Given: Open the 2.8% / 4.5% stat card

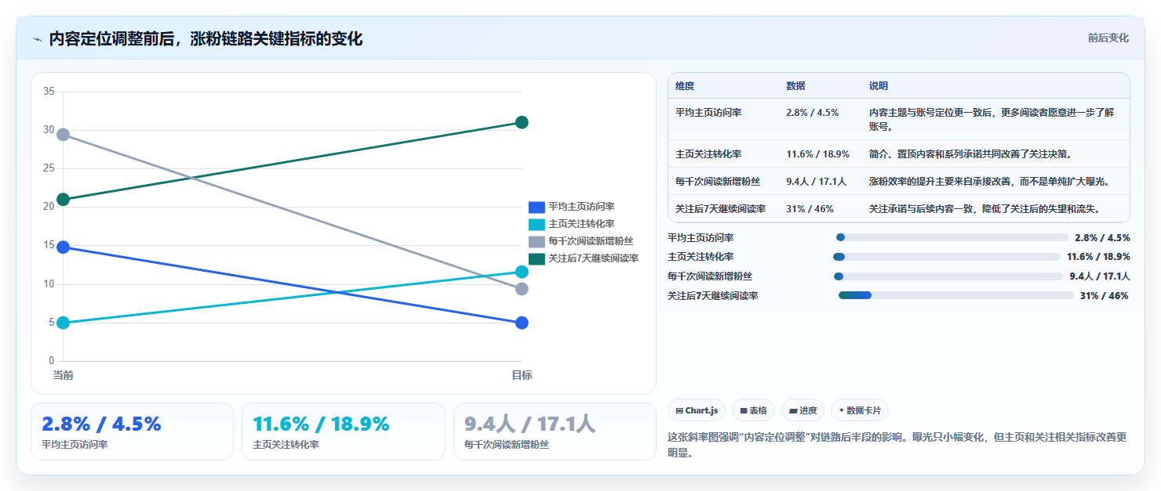Looking at the screenshot, I should (x=132, y=431).
